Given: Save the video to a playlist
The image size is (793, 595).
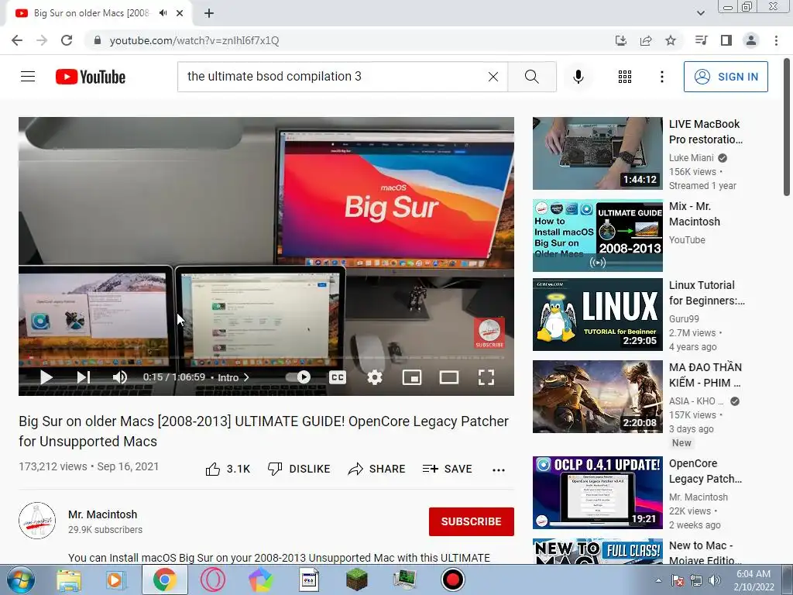Looking at the screenshot, I should (447, 469).
